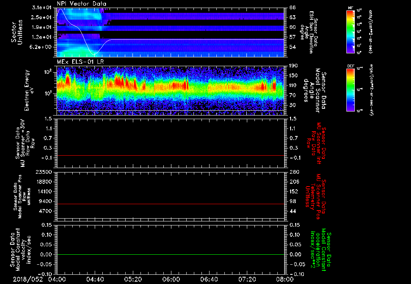
Task: Click the 260 telemetry tick label
Action: tap(293, 172)
